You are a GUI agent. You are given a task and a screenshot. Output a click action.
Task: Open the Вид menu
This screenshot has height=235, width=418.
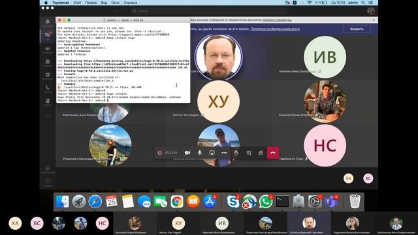tap(104, 3)
